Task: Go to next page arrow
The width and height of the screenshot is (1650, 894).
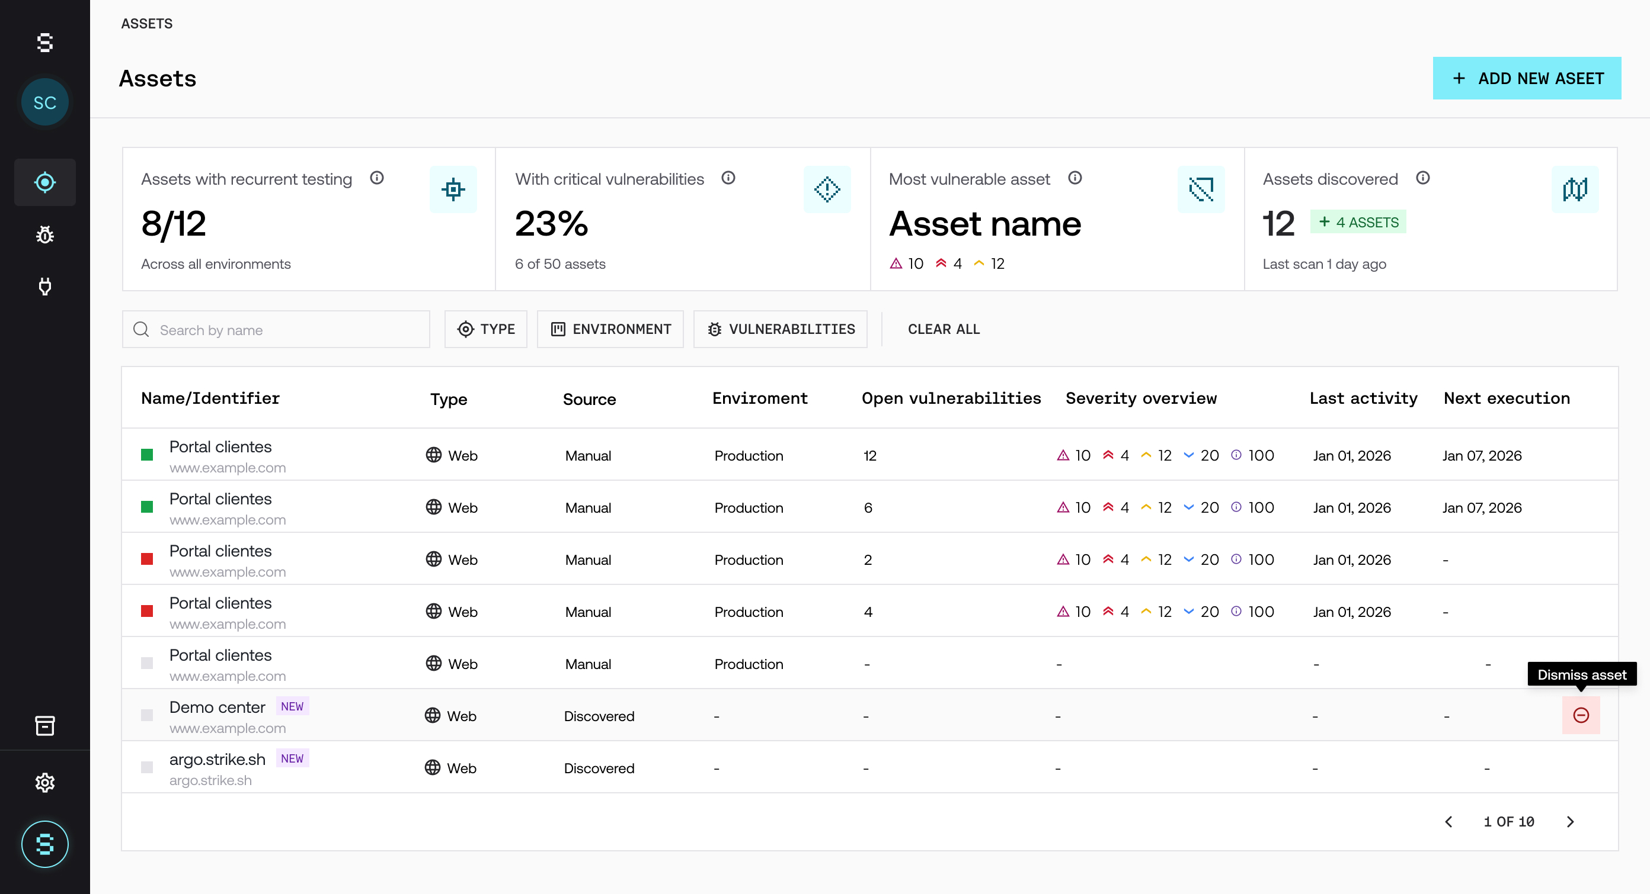Action: pos(1570,822)
